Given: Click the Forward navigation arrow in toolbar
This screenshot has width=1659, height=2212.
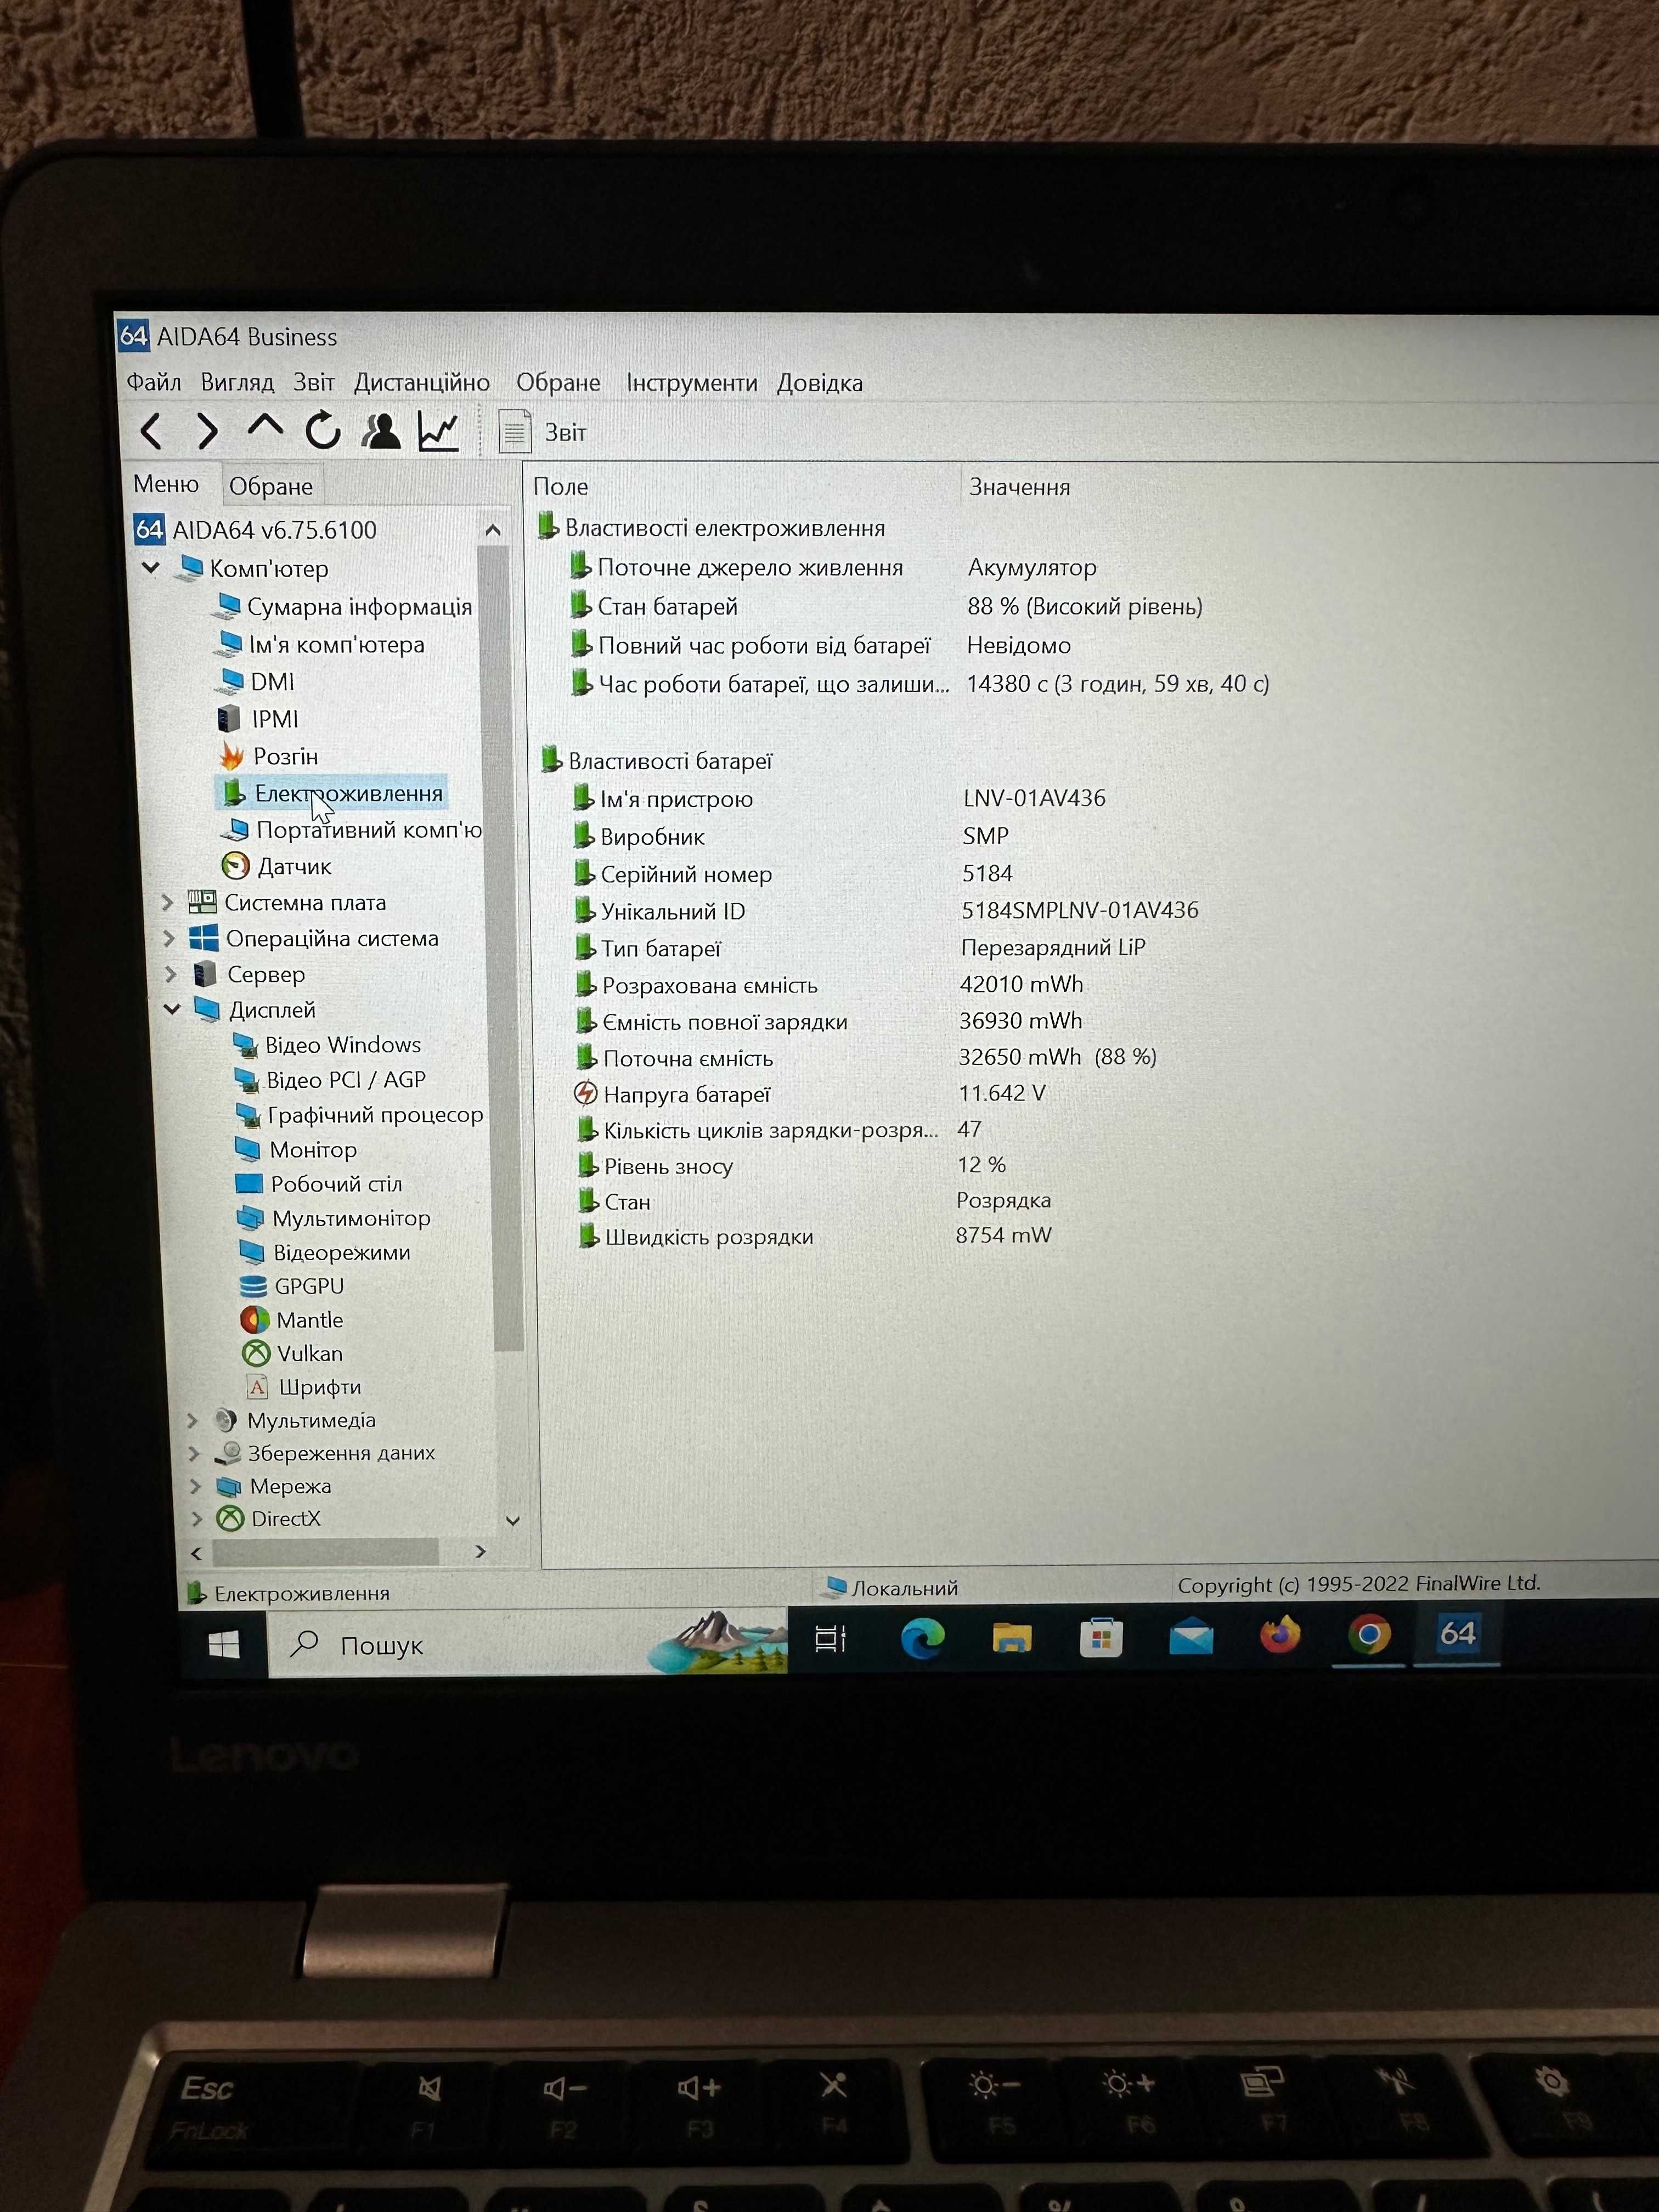Looking at the screenshot, I should 207,431.
